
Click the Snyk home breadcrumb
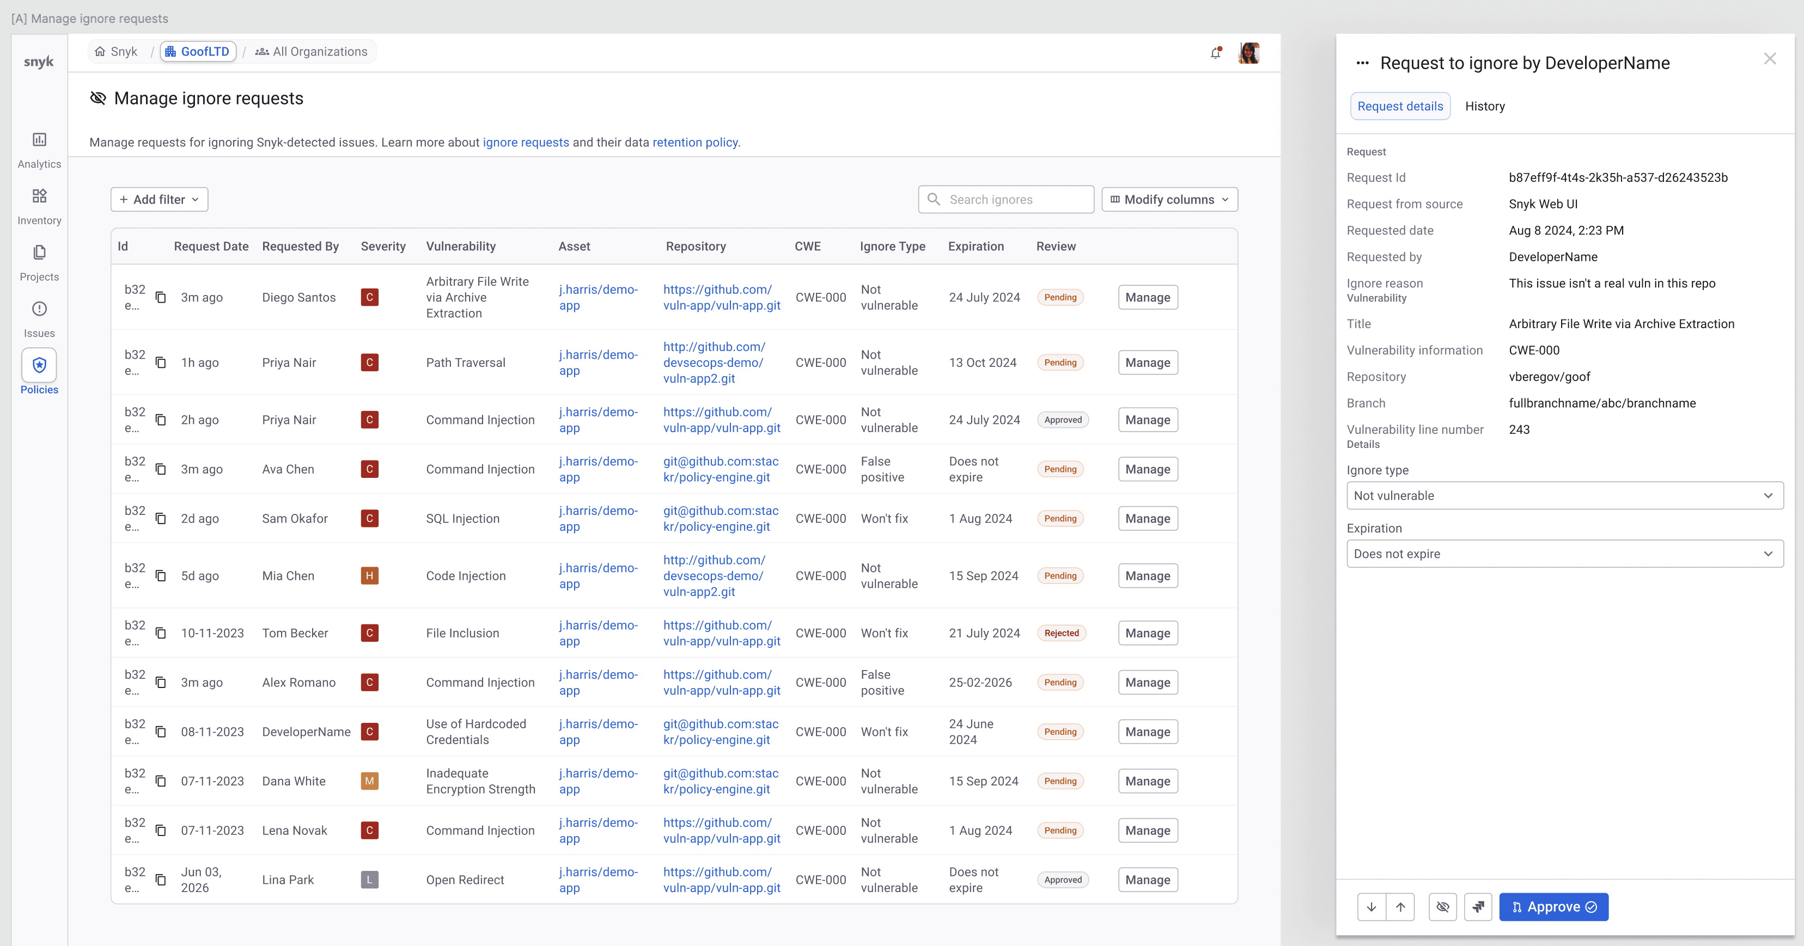pyautogui.click(x=116, y=52)
